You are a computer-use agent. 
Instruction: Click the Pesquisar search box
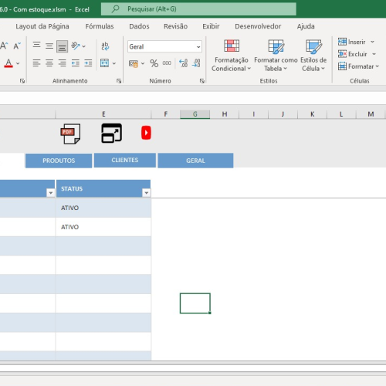[198, 9]
